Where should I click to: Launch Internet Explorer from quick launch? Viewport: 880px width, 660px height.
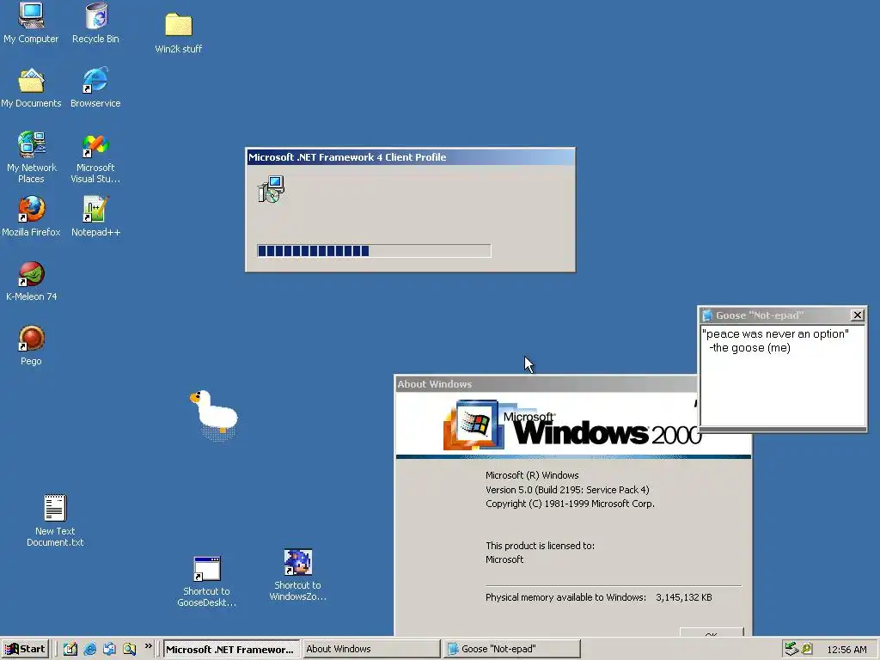(x=89, y=650)
